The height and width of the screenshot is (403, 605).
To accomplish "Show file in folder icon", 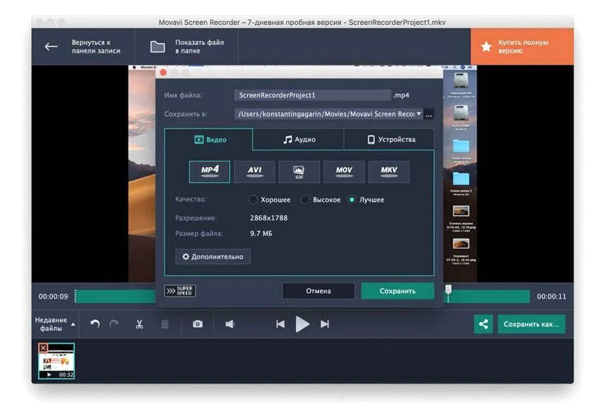I will [157, 47].
